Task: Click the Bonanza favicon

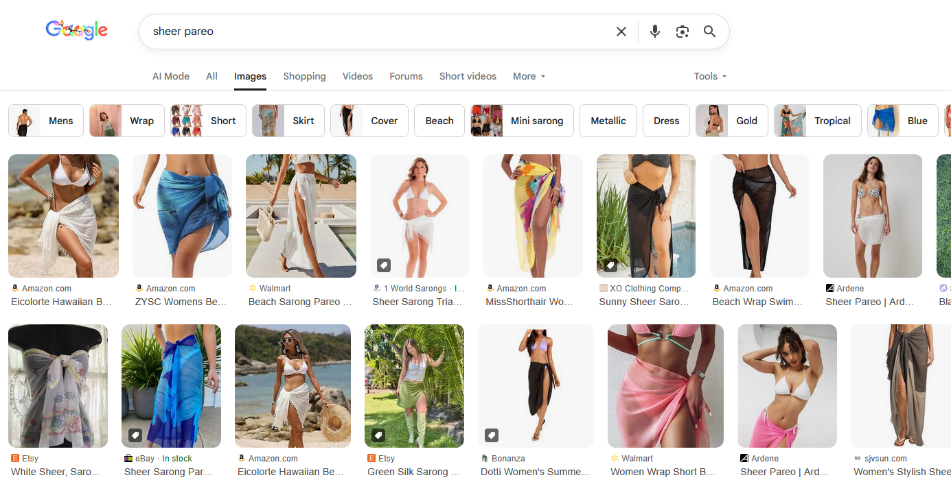Action: 485,459
